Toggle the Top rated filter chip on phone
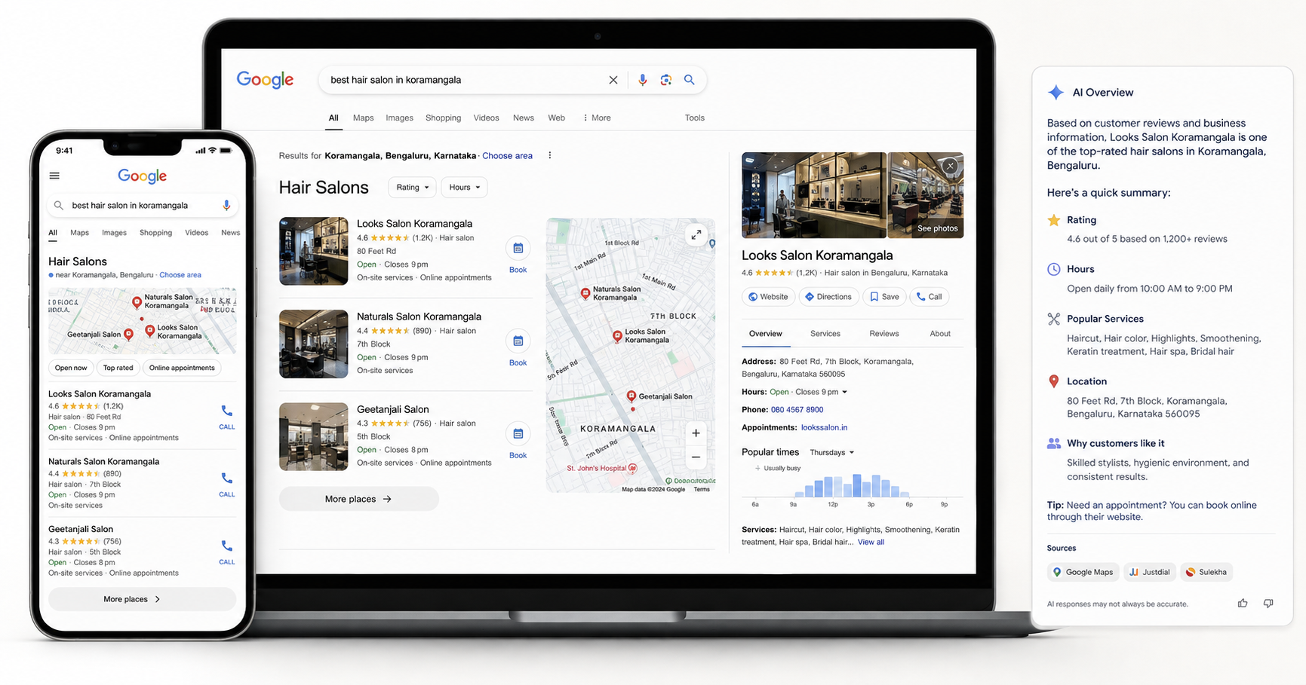This screenshot has width=1306, height=685. pyautogui.click(x=118, y=368)
